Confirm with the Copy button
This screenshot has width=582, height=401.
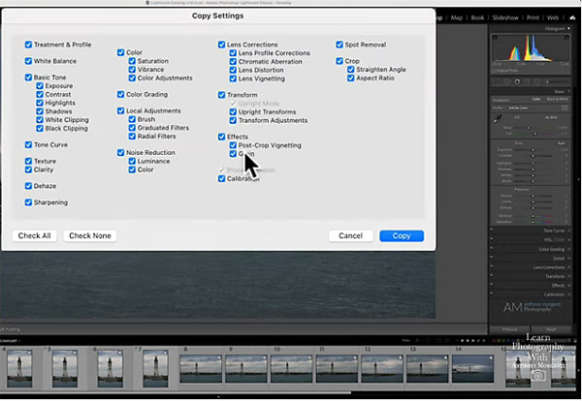coord(402,235)
